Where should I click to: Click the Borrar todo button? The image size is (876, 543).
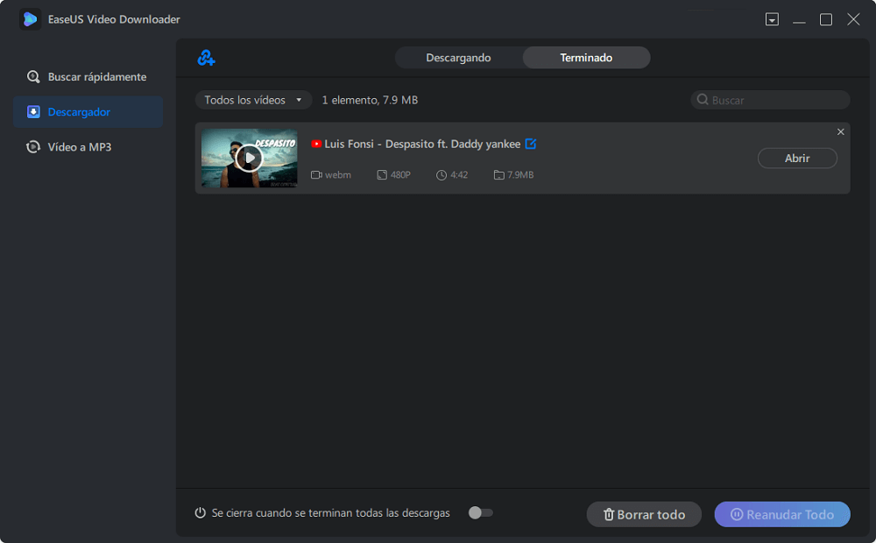click(644, 514)
